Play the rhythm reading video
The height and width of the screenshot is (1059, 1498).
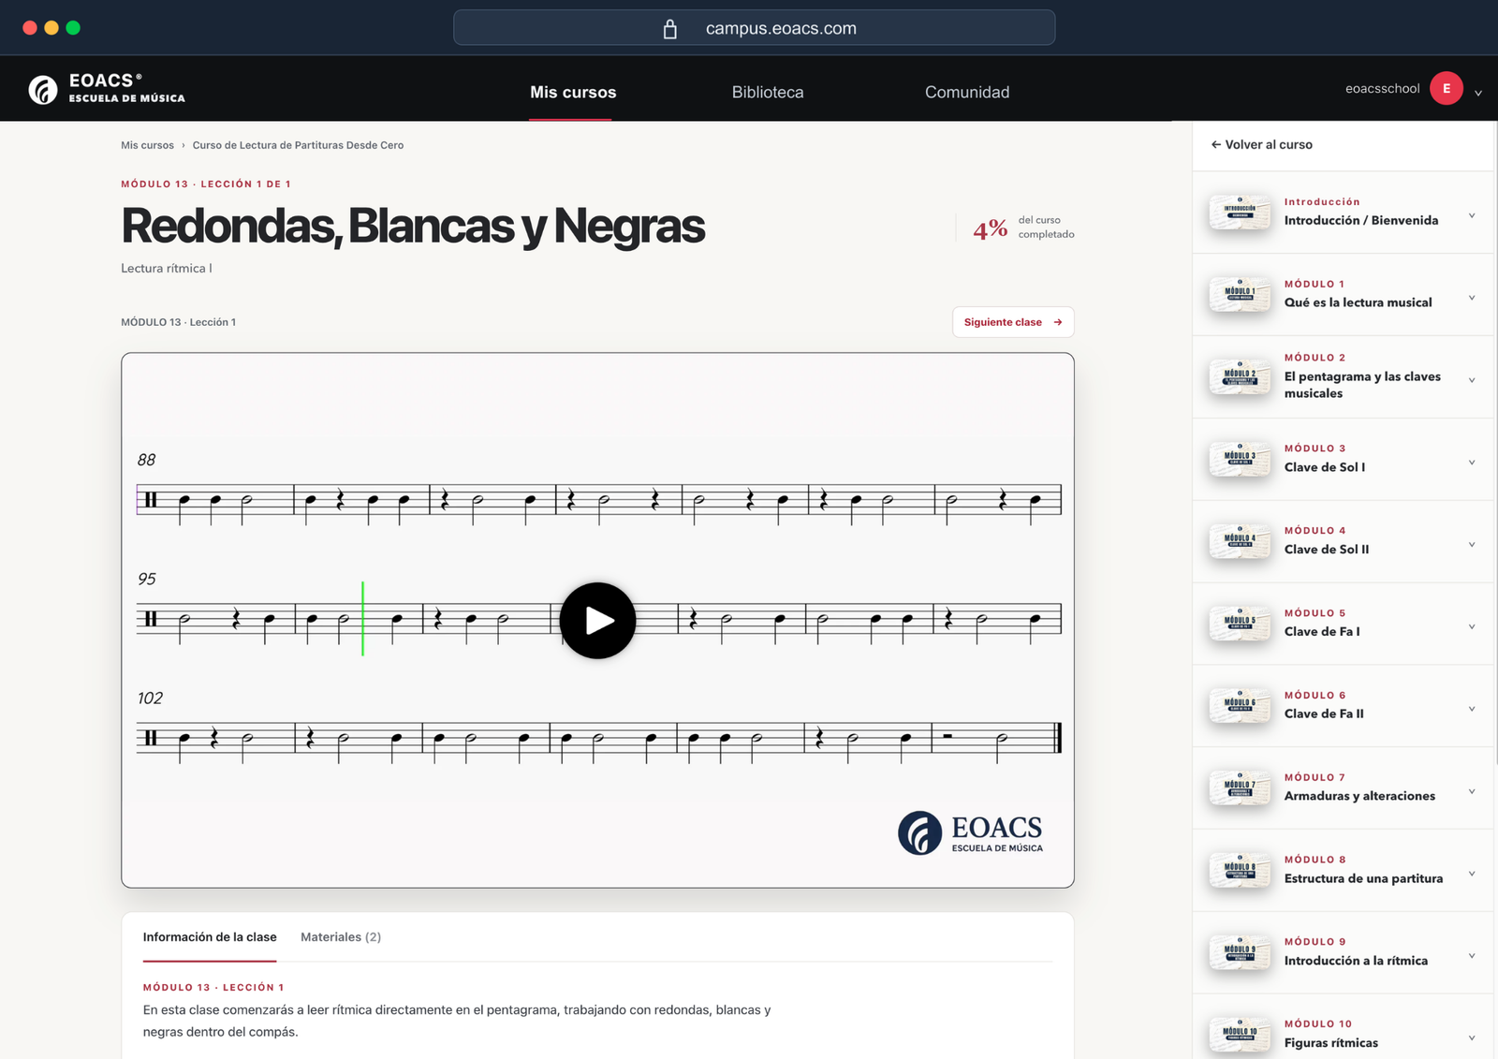click(597, 621)
